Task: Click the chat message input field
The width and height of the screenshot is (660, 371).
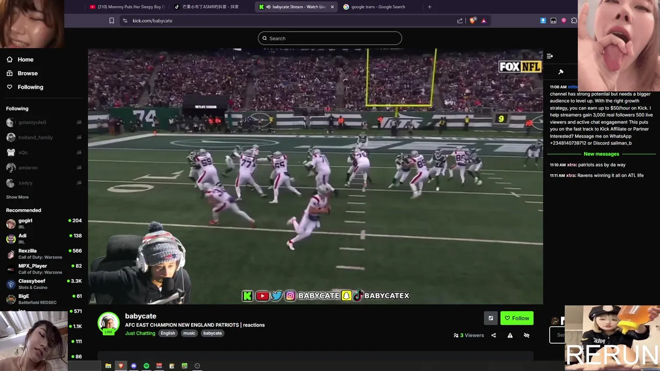Action: tap(557, 334)
